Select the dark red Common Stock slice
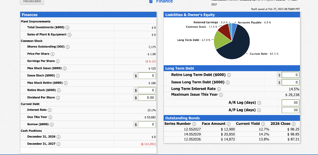The image size is (318, 155). tap(225, 30)
